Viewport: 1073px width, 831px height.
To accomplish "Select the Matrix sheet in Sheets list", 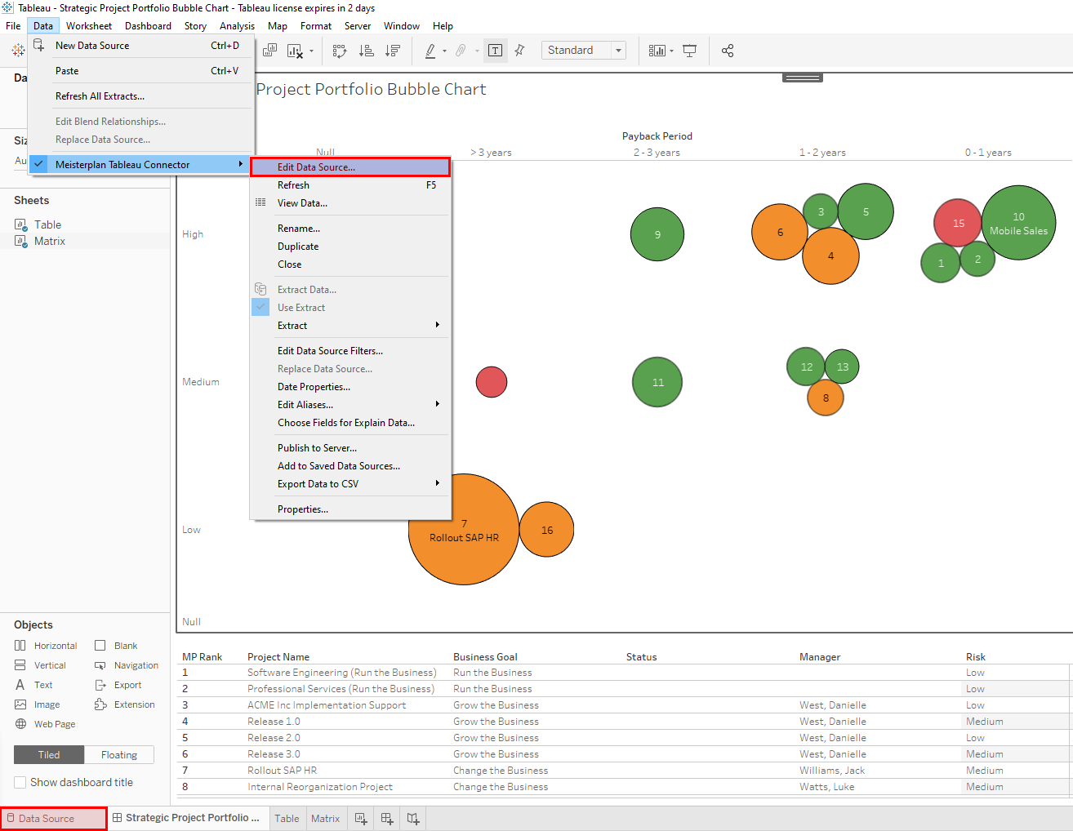I will pos(50,242).
